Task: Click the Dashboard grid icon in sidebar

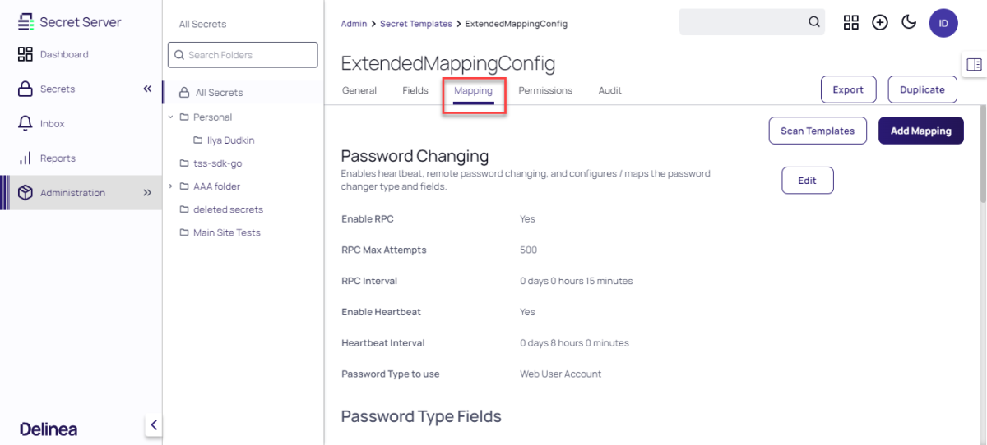Action: pyautogui.click(x=25, y=54)
